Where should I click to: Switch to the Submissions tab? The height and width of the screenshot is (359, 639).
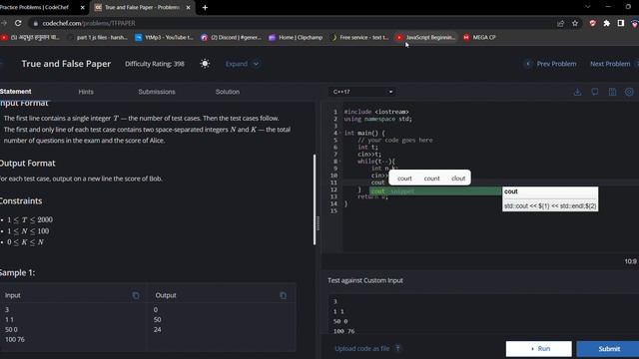tap(157, 92)
